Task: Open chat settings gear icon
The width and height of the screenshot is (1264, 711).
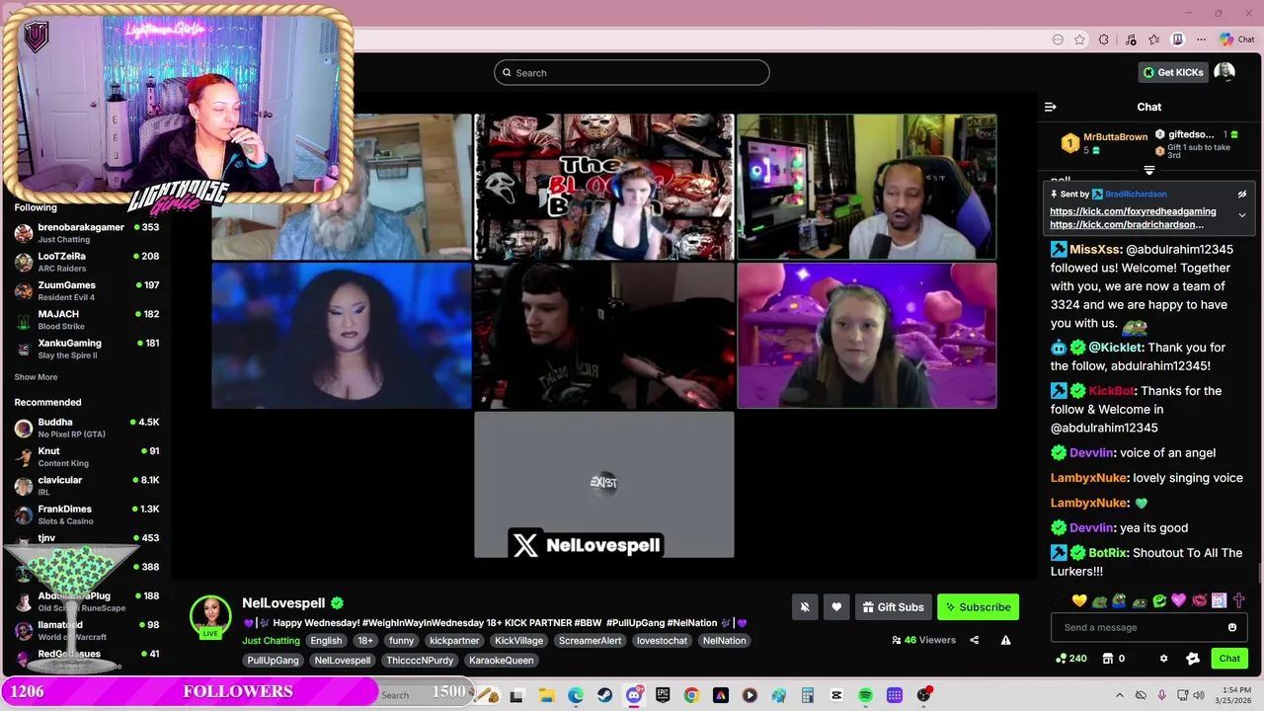Action: [1163, 659]
